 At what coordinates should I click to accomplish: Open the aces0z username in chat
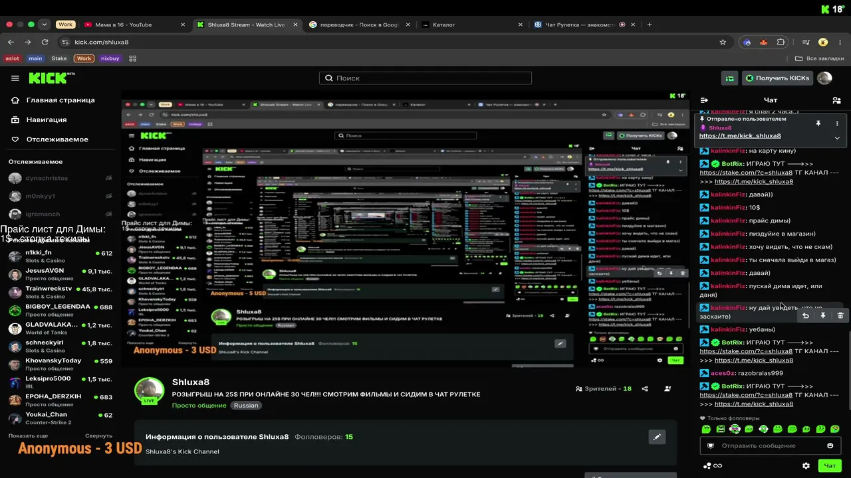[723, 373]
